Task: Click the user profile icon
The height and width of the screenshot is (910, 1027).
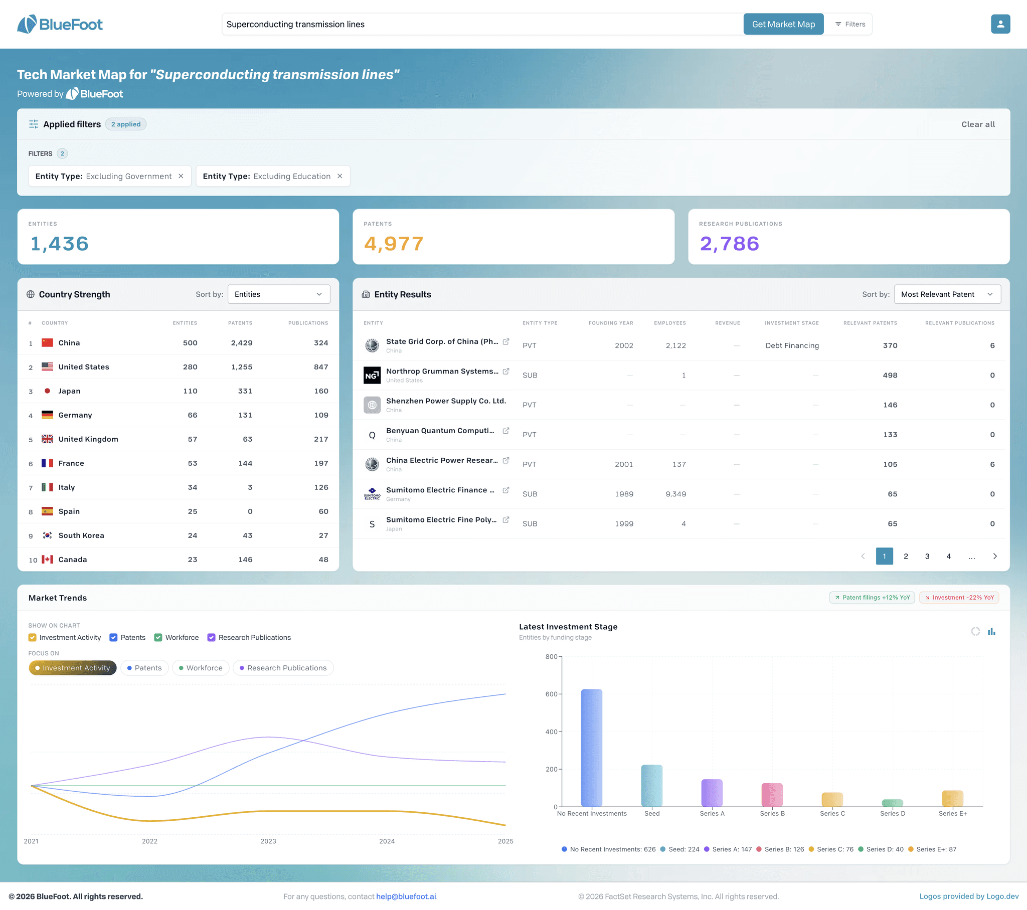Action: pyautogui.click(x=1000, y=24)
